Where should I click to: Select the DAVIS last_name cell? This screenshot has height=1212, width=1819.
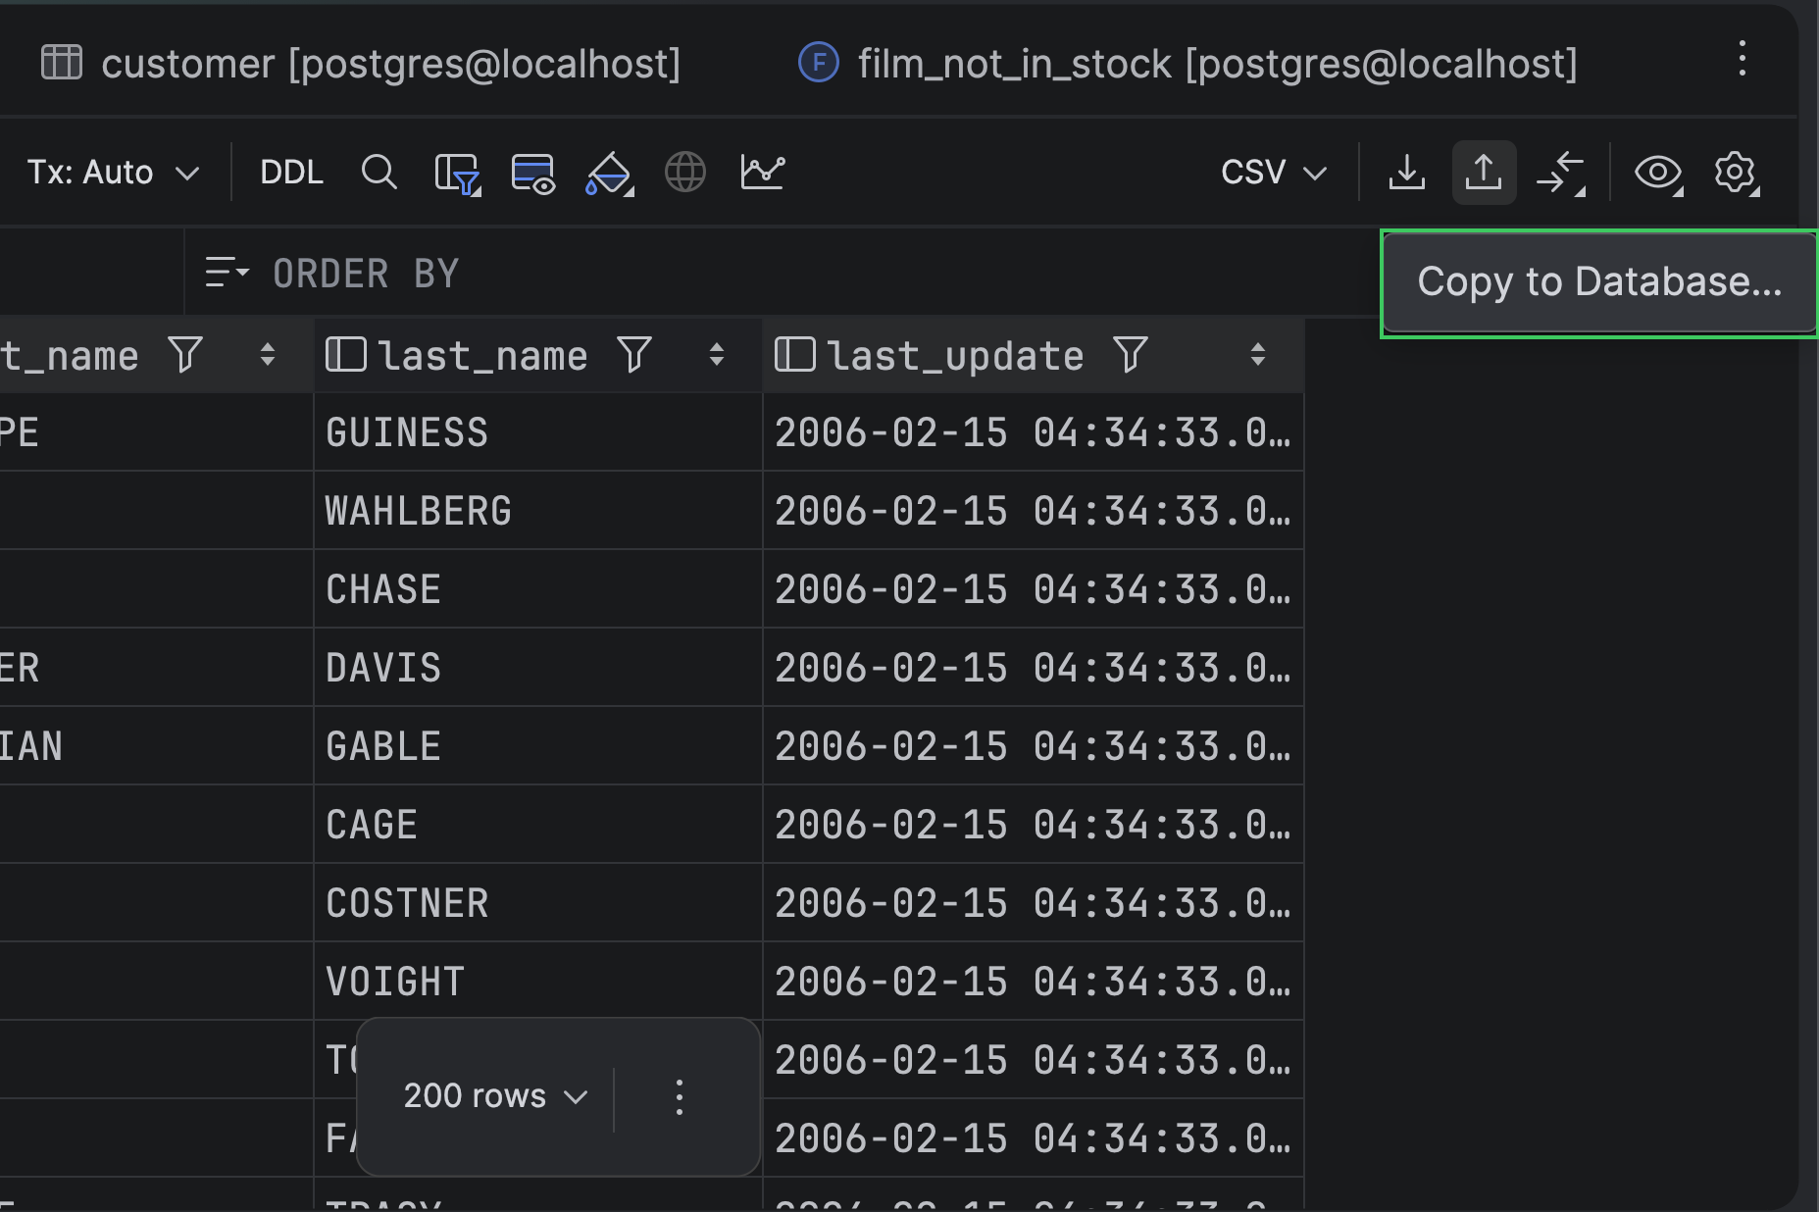[538, 668]
